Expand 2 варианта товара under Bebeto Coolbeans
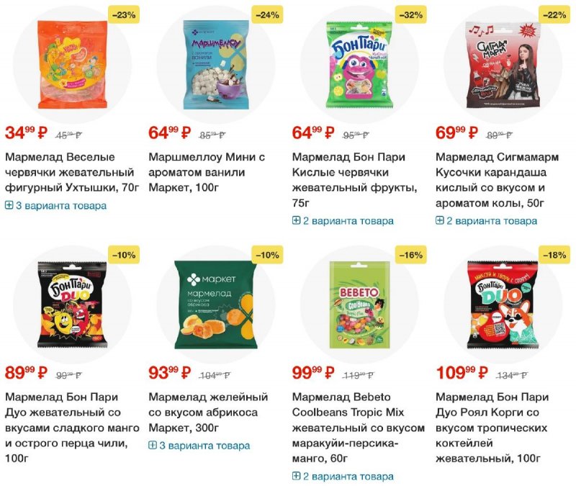Image resolution: width=576 pixels, height=486 pixels. pyautogui.click(x=343, y=477)
